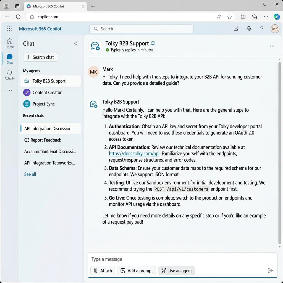Open API Integration Discussion chat

click(51, 129)
